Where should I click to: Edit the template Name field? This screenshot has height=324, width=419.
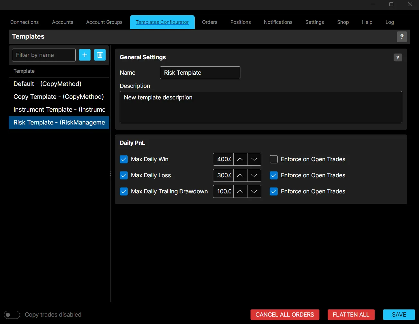pyautogui.click(x=200, y=73)
